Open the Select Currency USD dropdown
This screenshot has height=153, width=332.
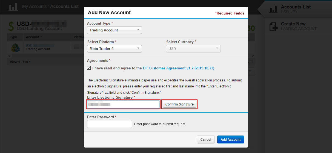coord(193,49)
